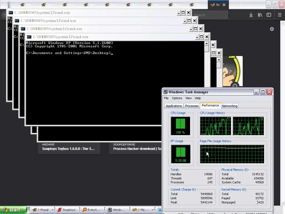Click the right CPU Usage History graph
285x214 pixels.
click(249, 126)
